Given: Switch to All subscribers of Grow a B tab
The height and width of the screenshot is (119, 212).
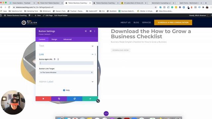Looking at the screenshot, I should click(x=133, y=3).
